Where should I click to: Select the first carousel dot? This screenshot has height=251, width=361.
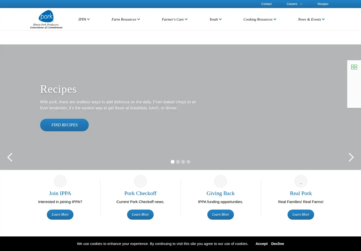(172, 162)
